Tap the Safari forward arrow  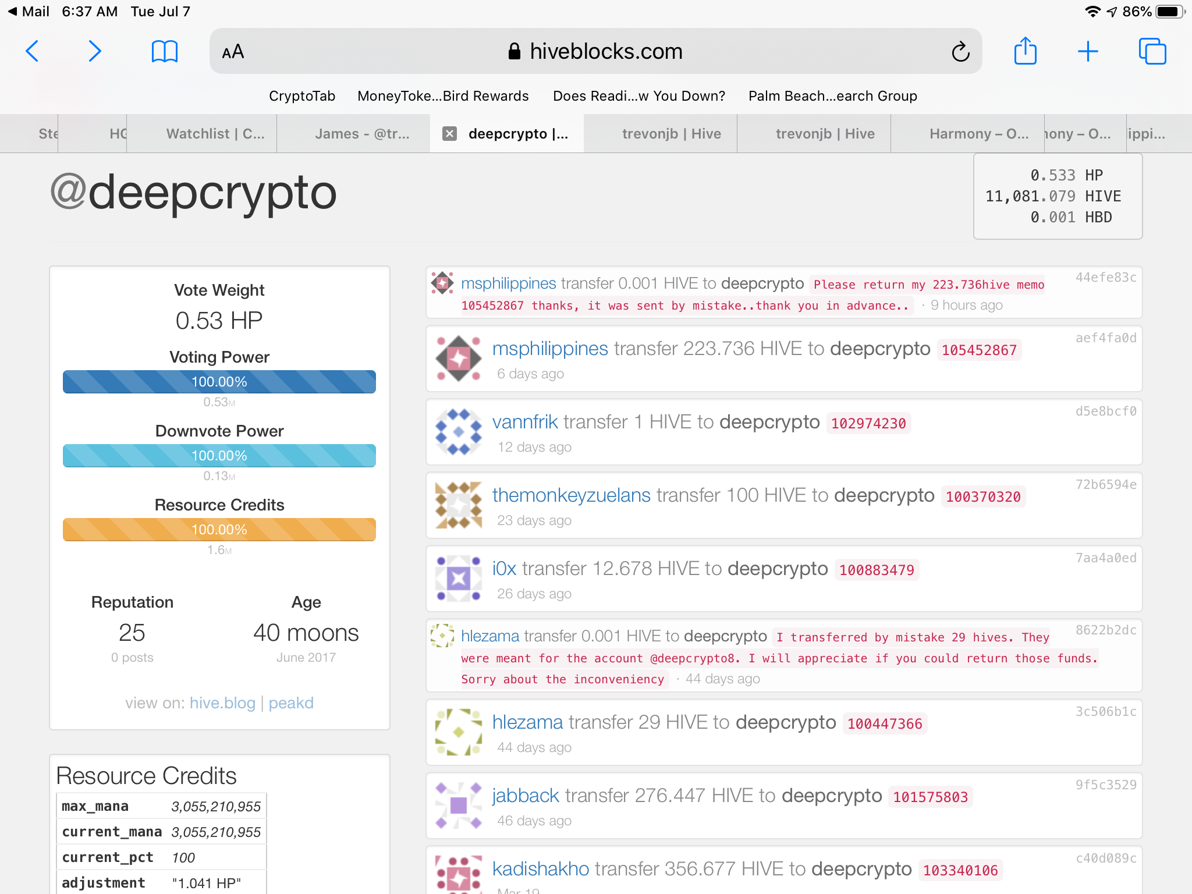[95, 51]
